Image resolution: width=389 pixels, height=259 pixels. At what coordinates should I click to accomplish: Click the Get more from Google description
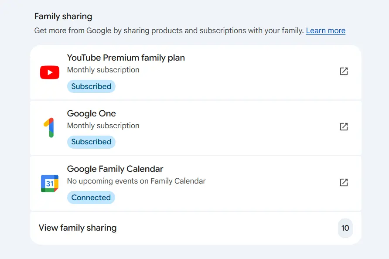click(169, 31)
